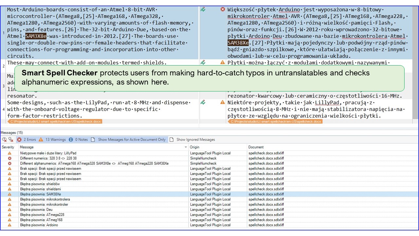This screenshot has width=419, height=236.
Task: Click the second clear-messages icon in Messages toolbar
Action: click(11, 140)
